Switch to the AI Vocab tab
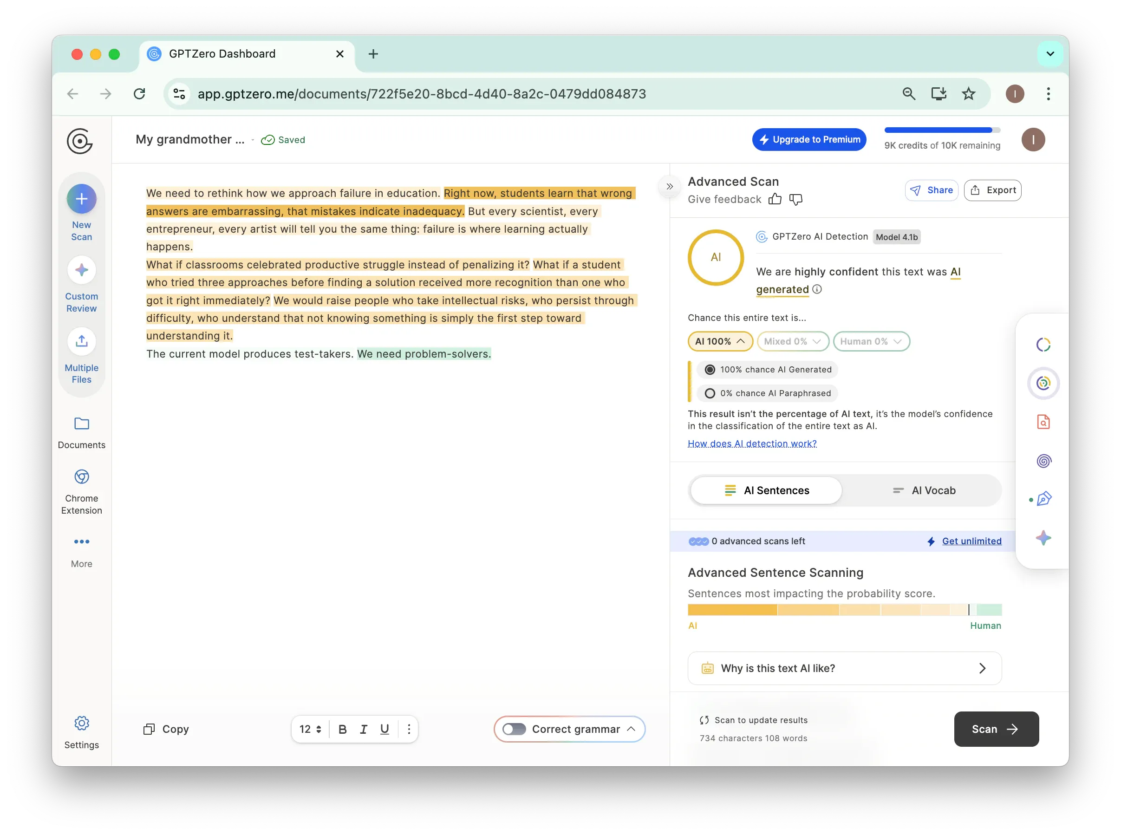 pyautogui.click(x=923, y=490)
